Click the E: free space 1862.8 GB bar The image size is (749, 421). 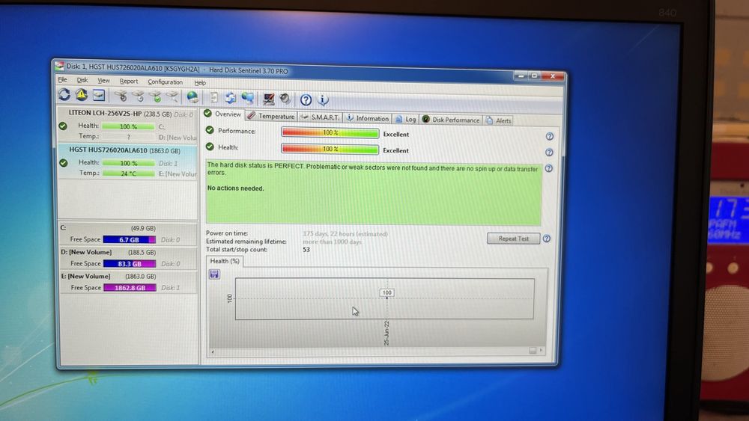click(130, 287)
